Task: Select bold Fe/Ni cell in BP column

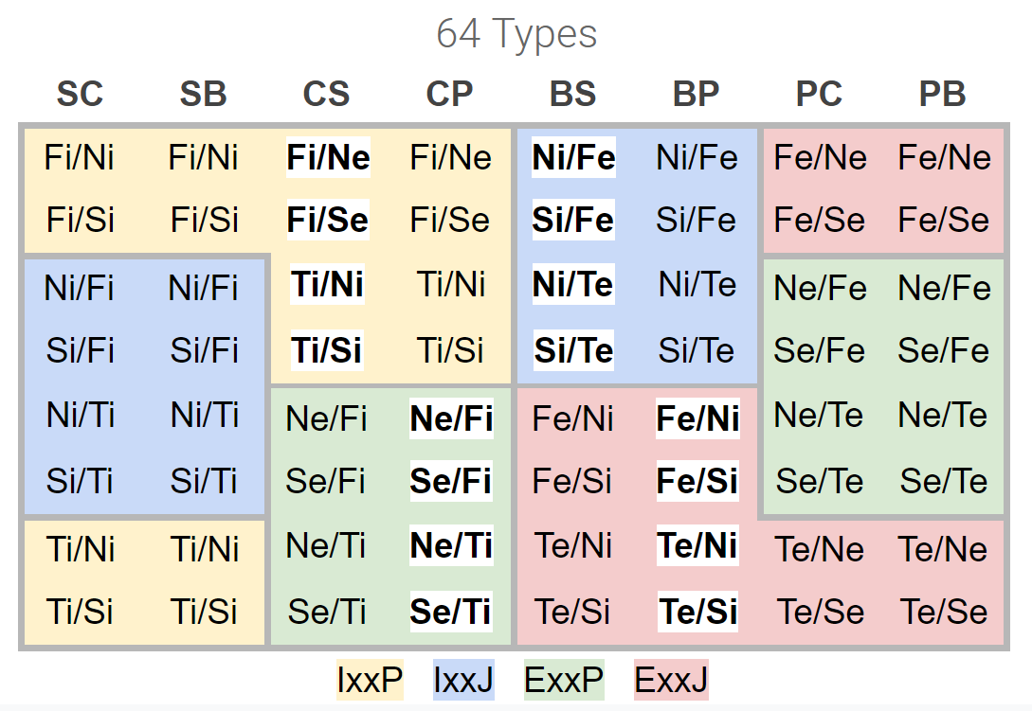Action: [698, 418]
